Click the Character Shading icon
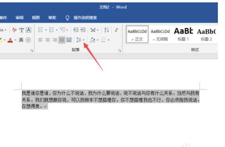This screenshot has width=225, height=147. 21,40
